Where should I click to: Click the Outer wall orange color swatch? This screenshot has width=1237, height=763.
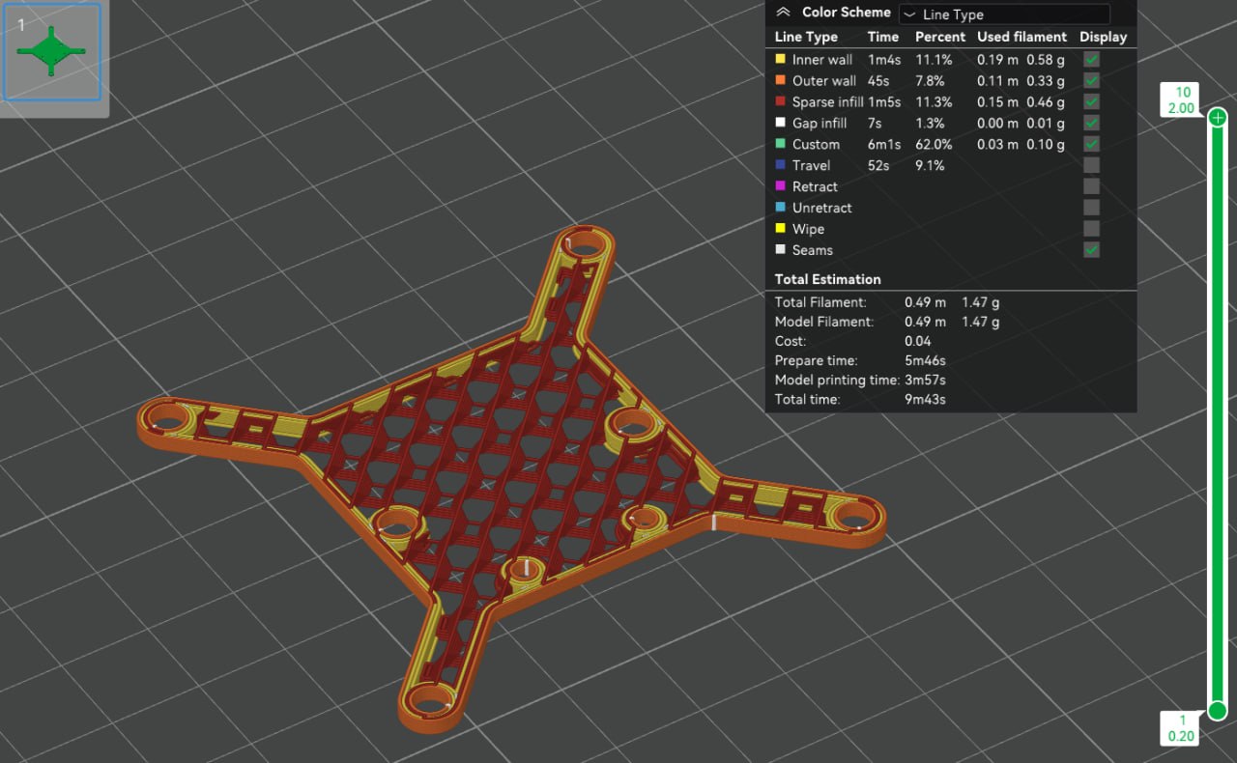point(780,80)
